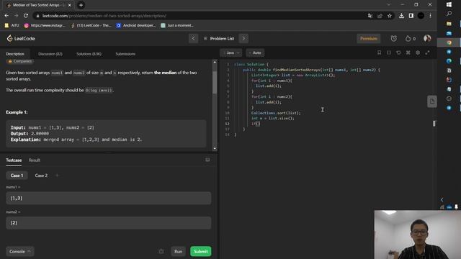Run the code

(x=178, y=251)
